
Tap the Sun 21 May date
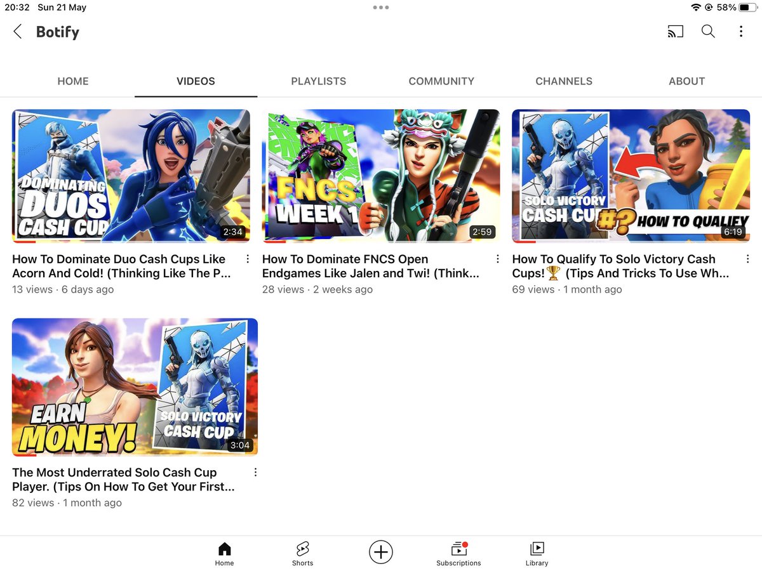click(62, 8)
